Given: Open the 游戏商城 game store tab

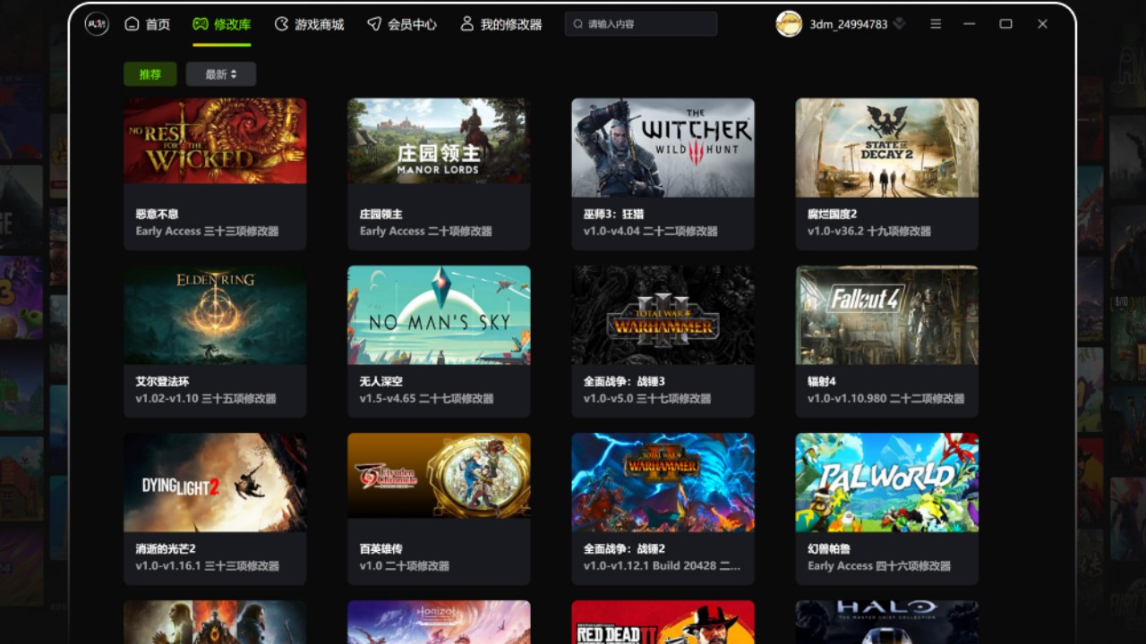Looking at the screenshot, I should [309, 24].
